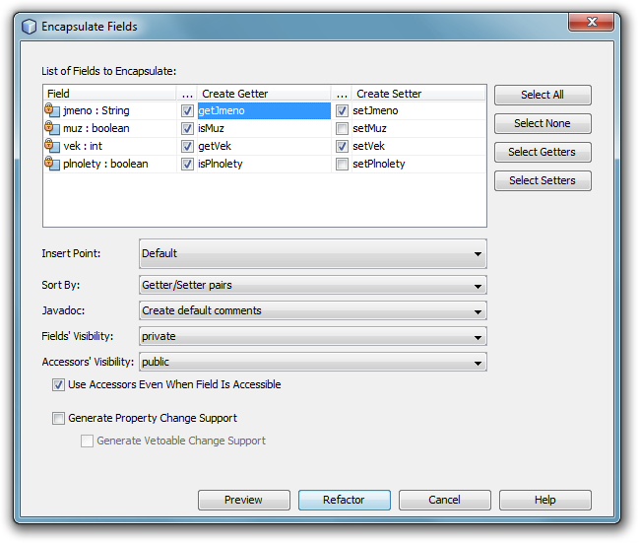Uncheck the getVek getter checkbox
Screen dimensions: 639x543
pos(187,147)
